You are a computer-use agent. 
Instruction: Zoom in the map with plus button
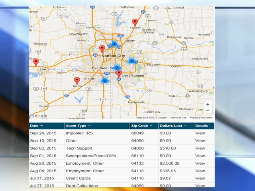click(x=208, y=104)
